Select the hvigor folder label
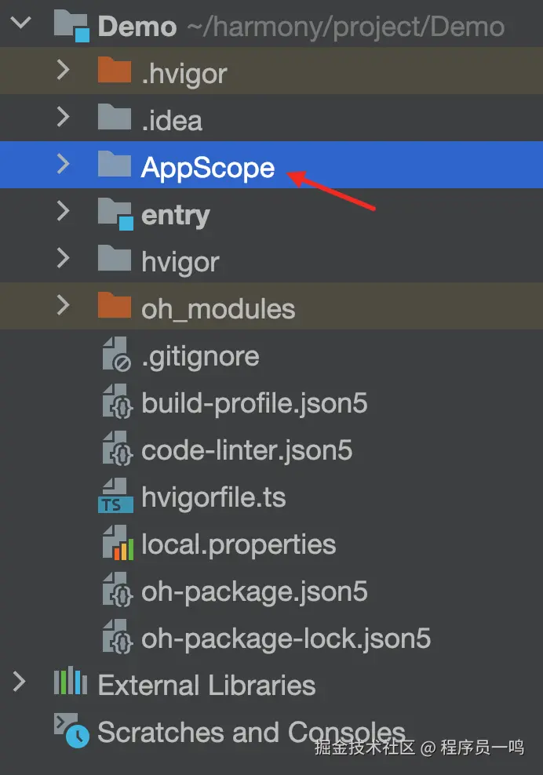 [180, 261]
